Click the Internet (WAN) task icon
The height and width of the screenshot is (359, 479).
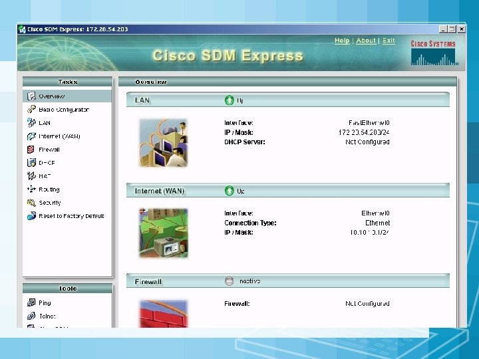(x=31, y=136)
